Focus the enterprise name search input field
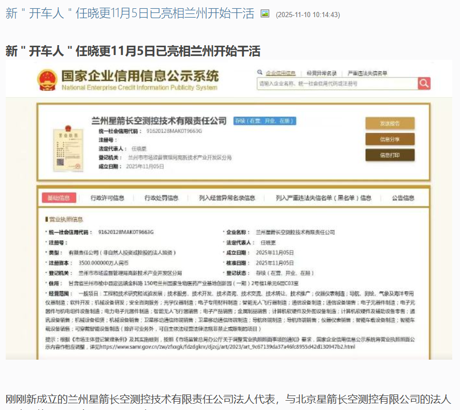The image size is (460, 410). pyautogui.click(x=337, y=84)
